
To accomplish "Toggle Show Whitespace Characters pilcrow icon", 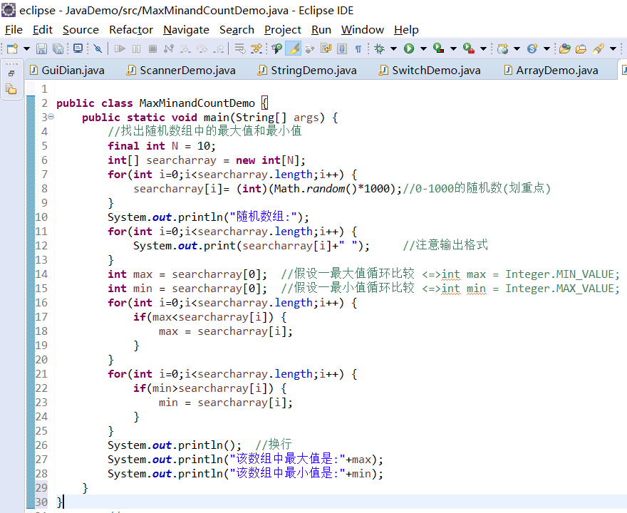I will coord(358,48).
